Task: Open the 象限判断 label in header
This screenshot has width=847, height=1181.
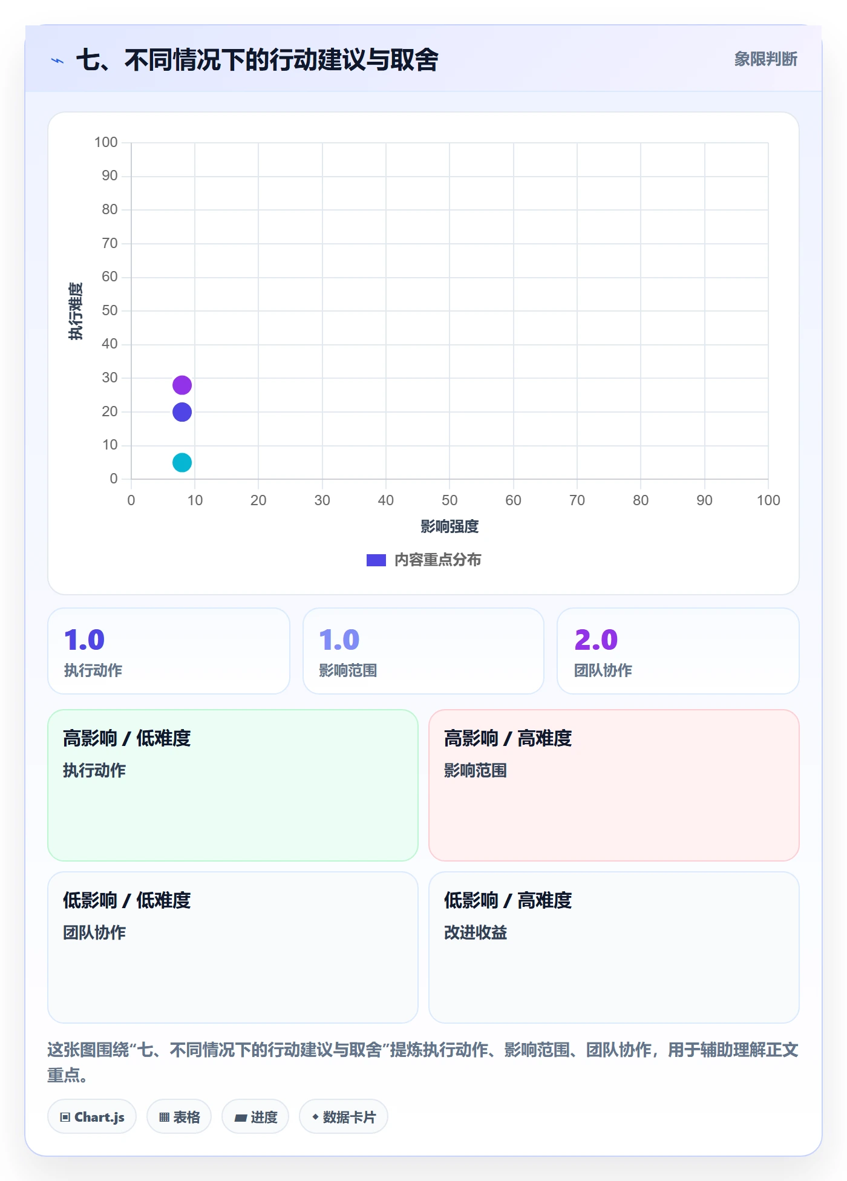Action: click(766, 59)
